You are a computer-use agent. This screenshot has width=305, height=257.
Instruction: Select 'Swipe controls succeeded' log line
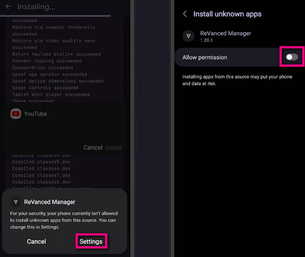[45, 88]
